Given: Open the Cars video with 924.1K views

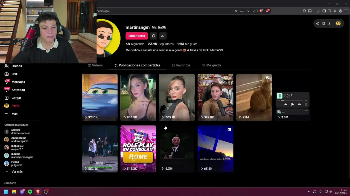Looking at the screenshot, I should pos(100,97).
